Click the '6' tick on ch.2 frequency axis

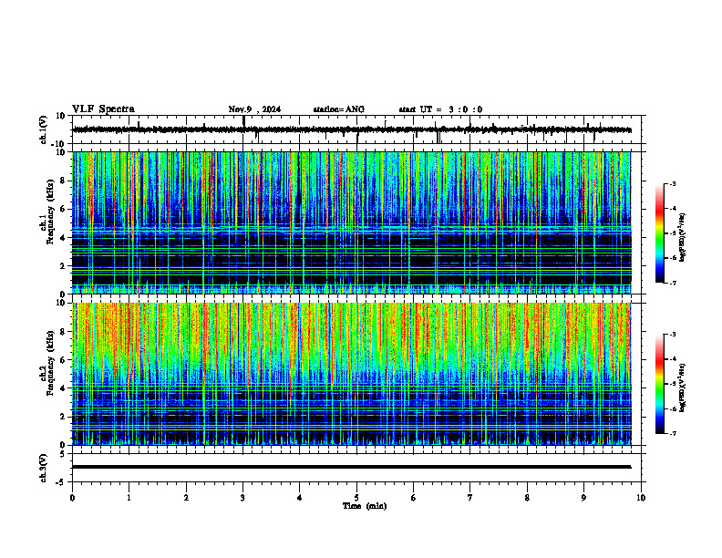tap(64, 360)
